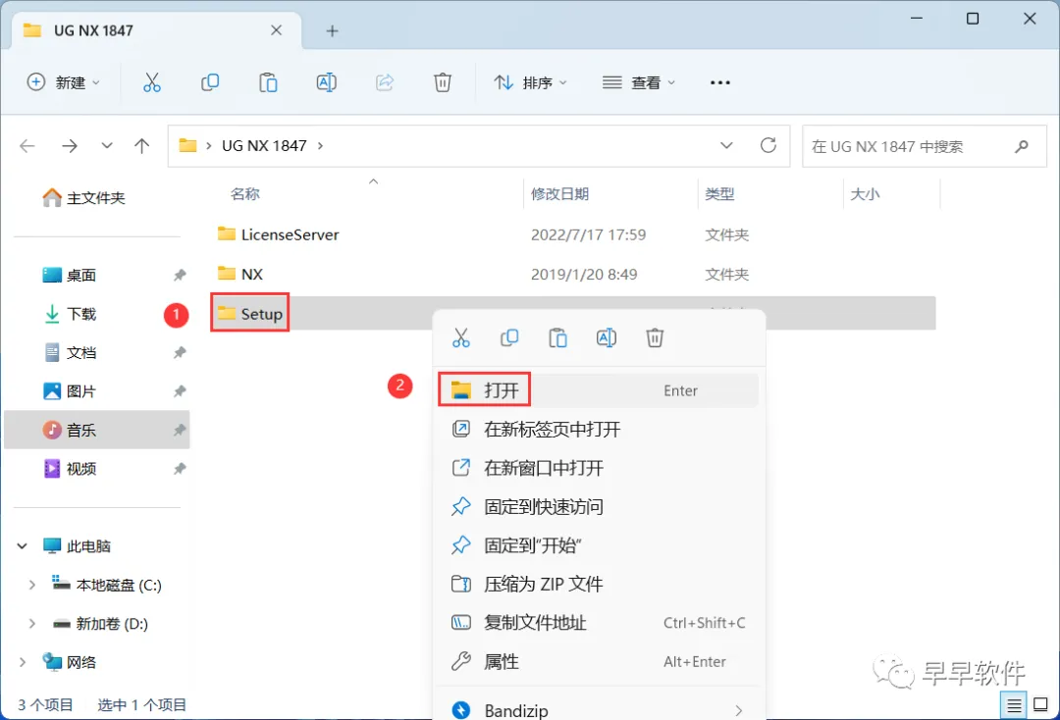Click the Delete trash icon in the top toolbar
1060x720 pixels.
tap(442, 82)
